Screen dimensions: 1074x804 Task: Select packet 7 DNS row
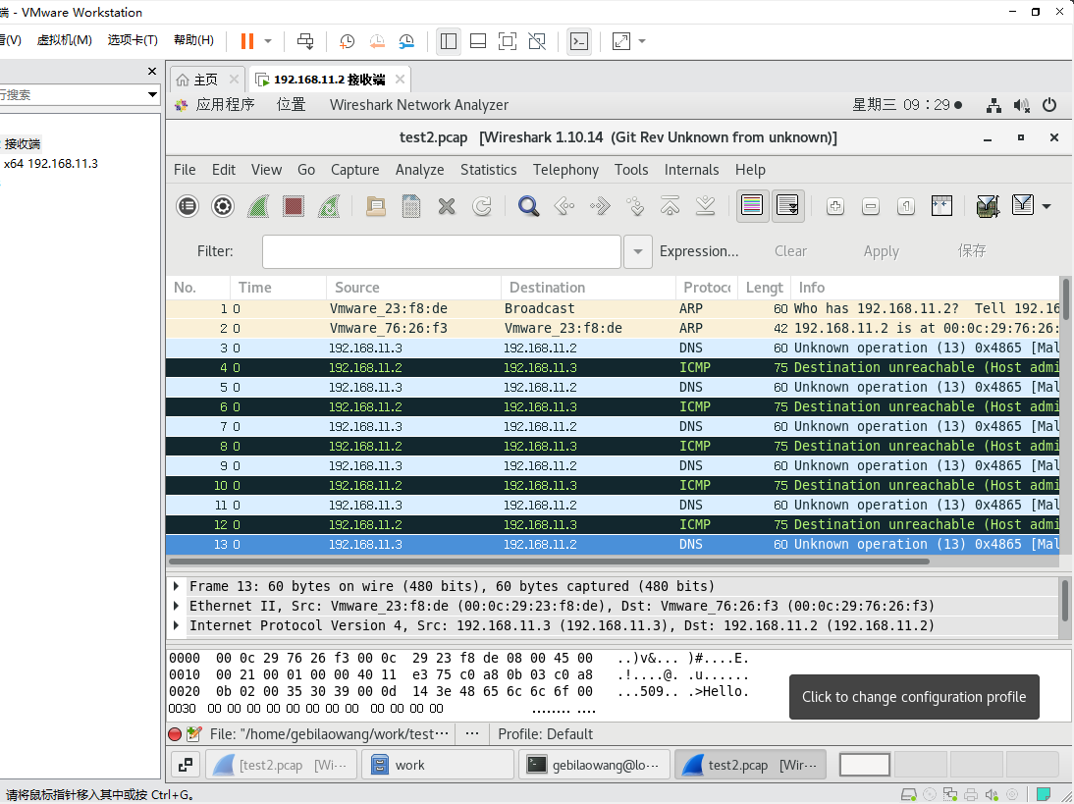(613, 427)
